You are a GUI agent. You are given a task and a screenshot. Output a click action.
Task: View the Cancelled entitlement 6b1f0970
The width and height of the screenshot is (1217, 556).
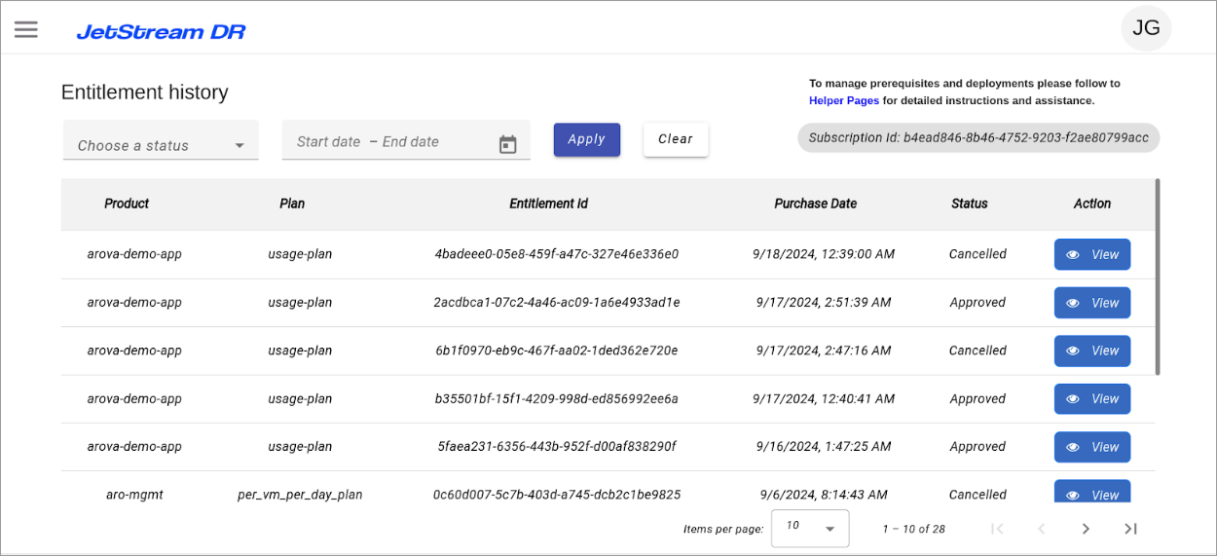coord(1091,351)
